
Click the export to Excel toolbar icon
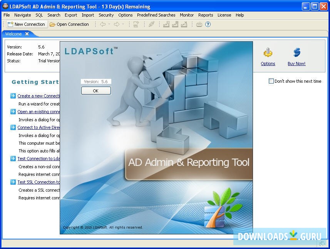[x=175, y=24]
